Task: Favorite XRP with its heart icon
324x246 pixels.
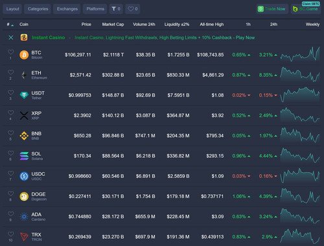Action: click(10, 113)
